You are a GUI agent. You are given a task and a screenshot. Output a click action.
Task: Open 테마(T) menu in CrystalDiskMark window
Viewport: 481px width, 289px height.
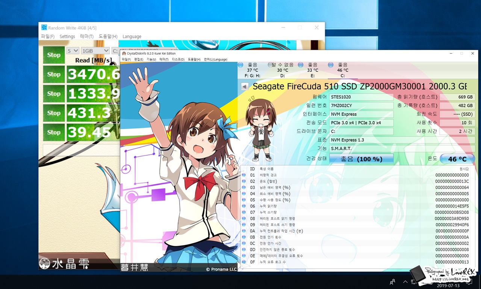pyautogui.click(x=87, y=36)
